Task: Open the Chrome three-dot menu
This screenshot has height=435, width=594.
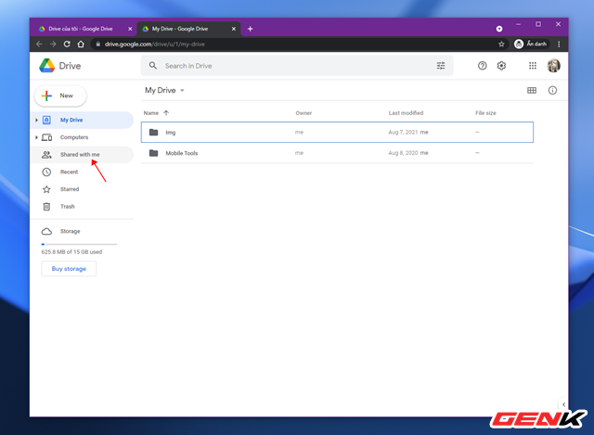Action: coord(559,45)
